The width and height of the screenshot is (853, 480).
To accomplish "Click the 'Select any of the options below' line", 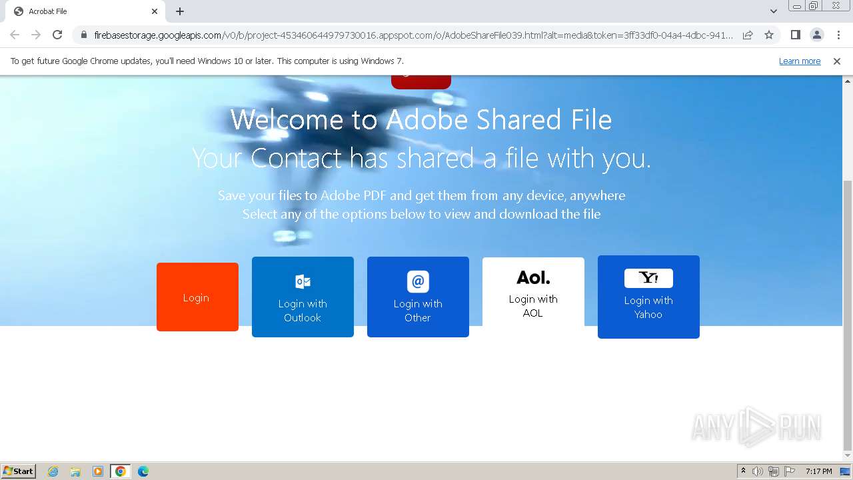I will (421, 214).
